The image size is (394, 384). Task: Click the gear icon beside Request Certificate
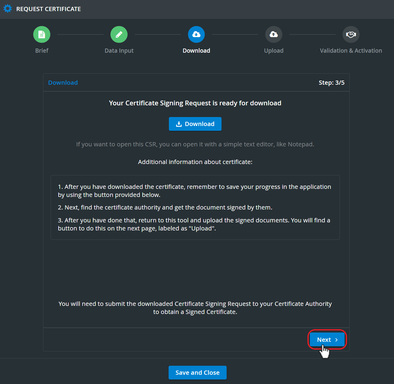(8, 9)
